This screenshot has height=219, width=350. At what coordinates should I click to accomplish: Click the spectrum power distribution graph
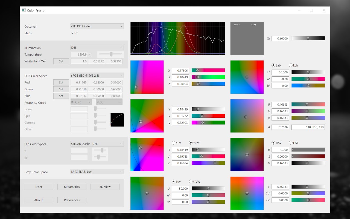point(178,38)
